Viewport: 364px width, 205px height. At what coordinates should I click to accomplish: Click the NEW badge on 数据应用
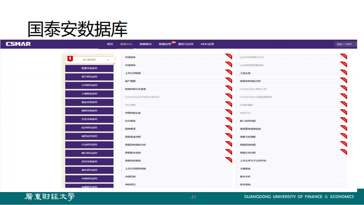pyautogui.click(x=173, y=42)
